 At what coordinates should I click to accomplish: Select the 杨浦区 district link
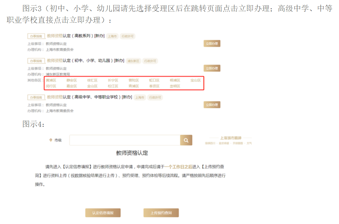pyautogui.click(x=175, y=80)
